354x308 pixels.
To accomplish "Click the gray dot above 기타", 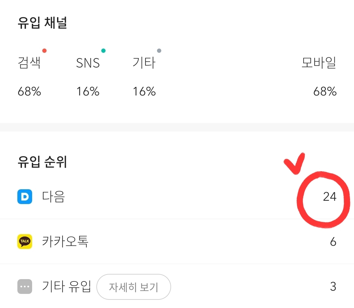I will pos(159,51).
